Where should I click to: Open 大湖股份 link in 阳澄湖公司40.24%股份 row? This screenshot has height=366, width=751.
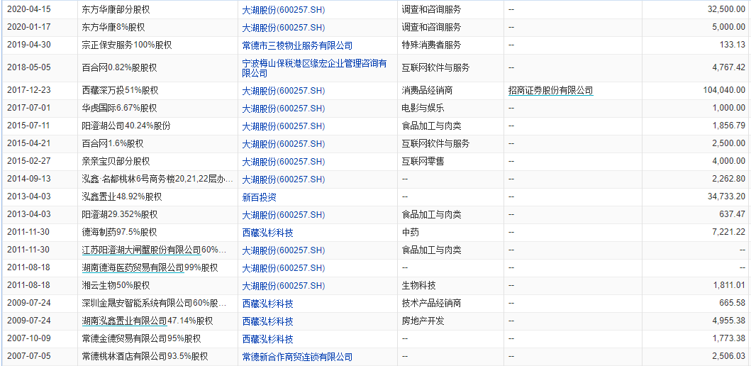coord(284,126)
